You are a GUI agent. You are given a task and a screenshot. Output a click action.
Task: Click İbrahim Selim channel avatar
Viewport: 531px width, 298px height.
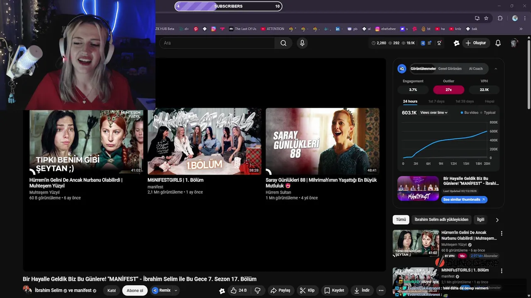pos(27,290)
